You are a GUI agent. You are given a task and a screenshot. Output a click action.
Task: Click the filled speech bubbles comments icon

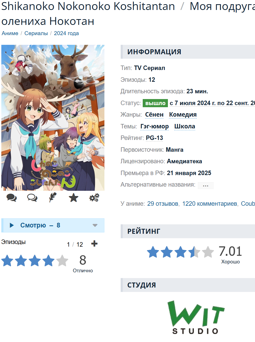pyautogui.click(x=12, y=198)
